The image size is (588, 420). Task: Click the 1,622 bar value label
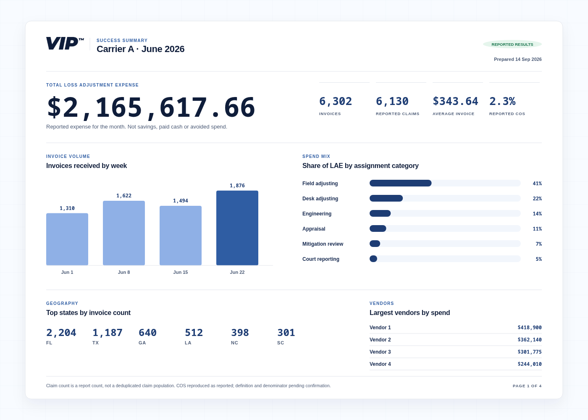(124, 196)
